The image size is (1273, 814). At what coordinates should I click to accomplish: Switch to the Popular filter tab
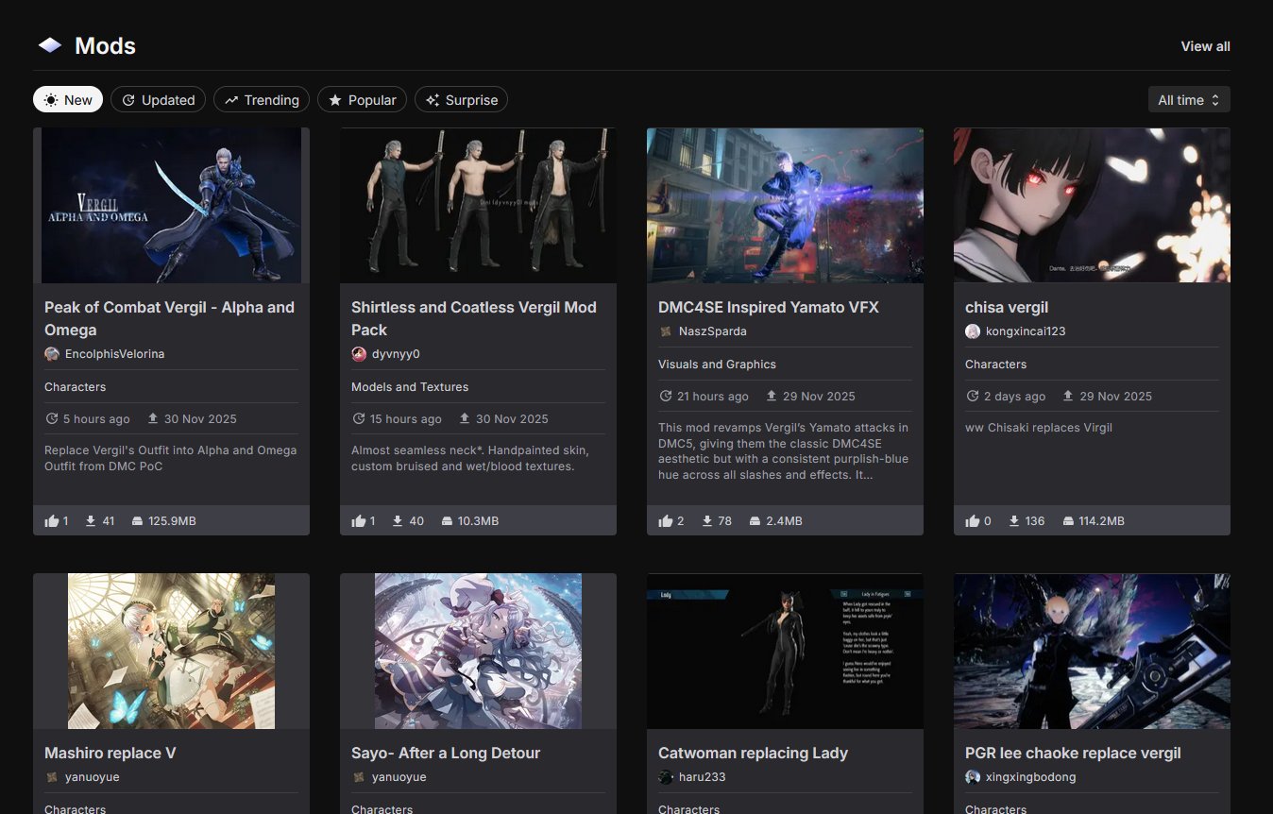[362, 99]
